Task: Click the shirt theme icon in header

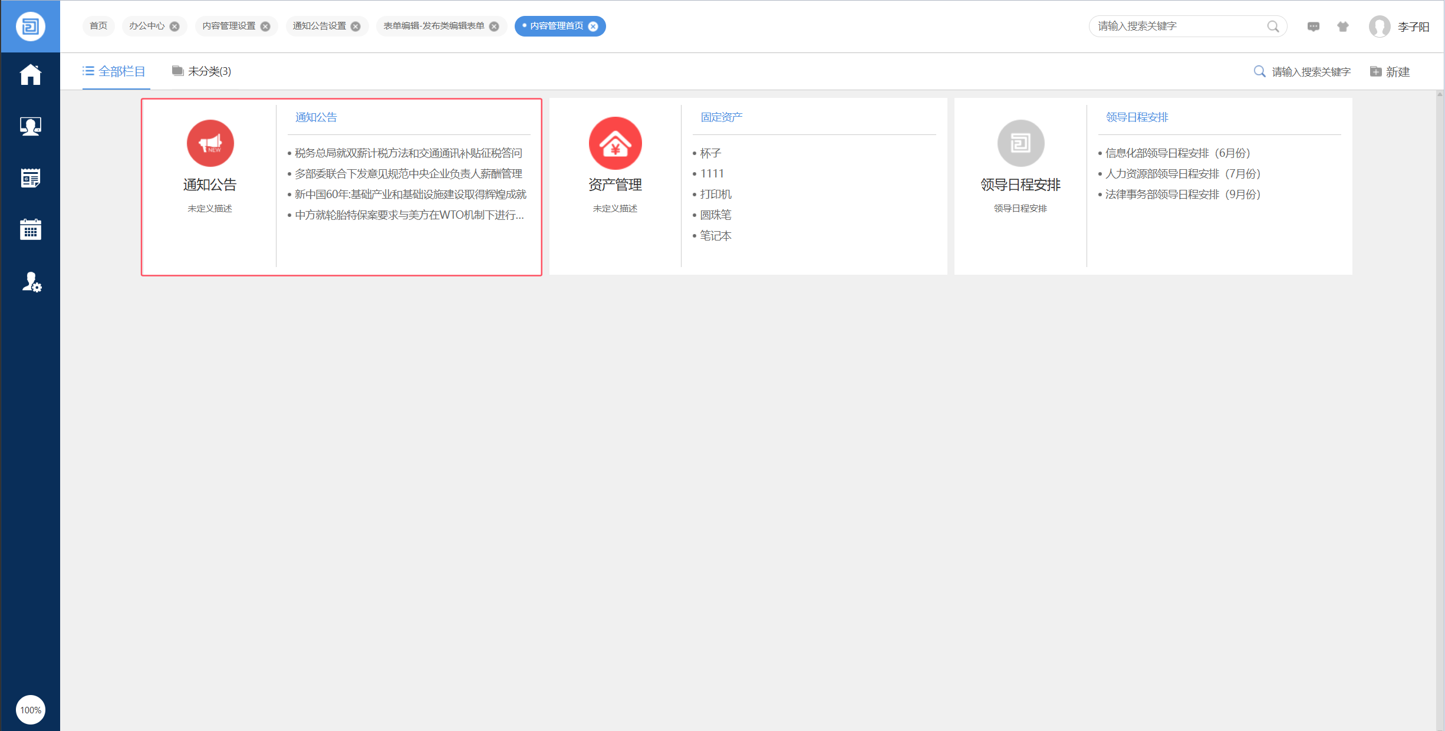Action: [x=1342, y=27]
